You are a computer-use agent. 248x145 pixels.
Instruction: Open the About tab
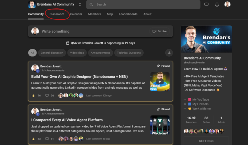(x=147, y=14)
